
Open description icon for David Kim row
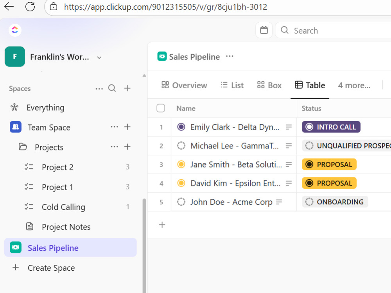click(289, 183)
